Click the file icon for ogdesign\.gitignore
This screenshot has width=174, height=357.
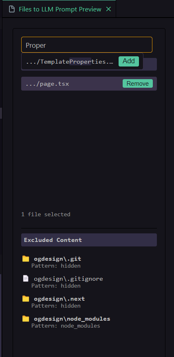(26, 278)
